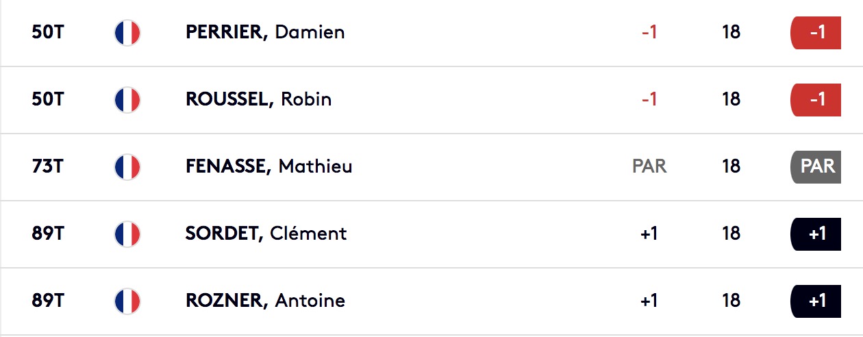Image resolution: width=863 pixels, height=337 pixels.
Task: Click holes played 18 in Rozner's row
Action: pos(731,301)
